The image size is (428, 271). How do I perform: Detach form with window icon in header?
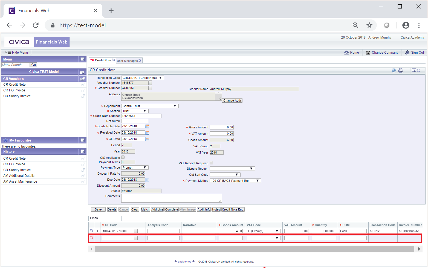[x=414, y=70]
